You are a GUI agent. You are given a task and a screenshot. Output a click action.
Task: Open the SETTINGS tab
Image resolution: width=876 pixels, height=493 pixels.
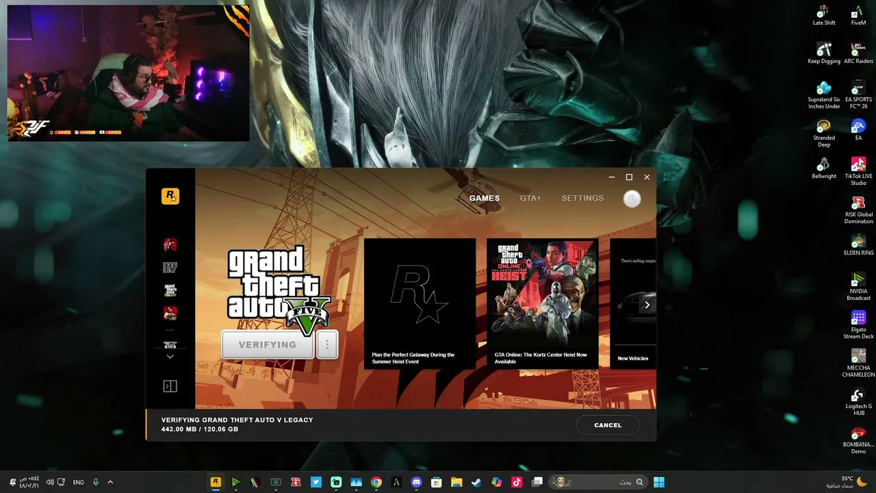pyautogui.click(x=582, y=198)
